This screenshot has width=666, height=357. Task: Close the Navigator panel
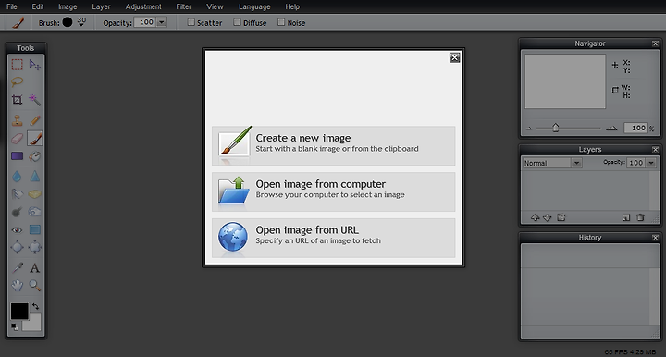click(x=656, y=43)
